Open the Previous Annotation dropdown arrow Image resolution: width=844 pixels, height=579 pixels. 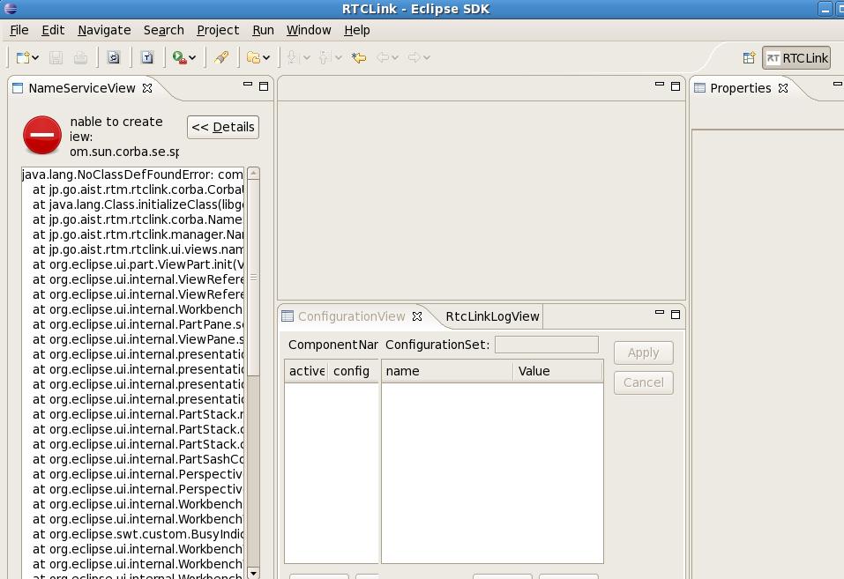coord(339,57)
